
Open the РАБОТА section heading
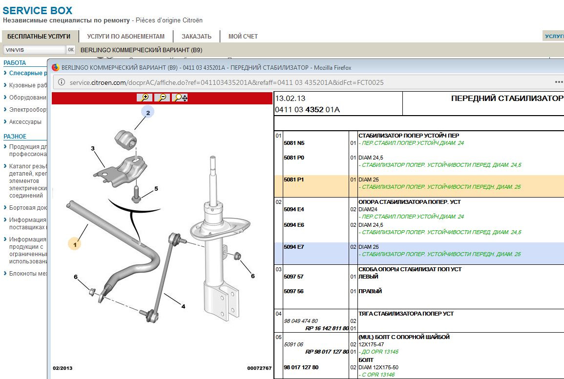[15, 63]
